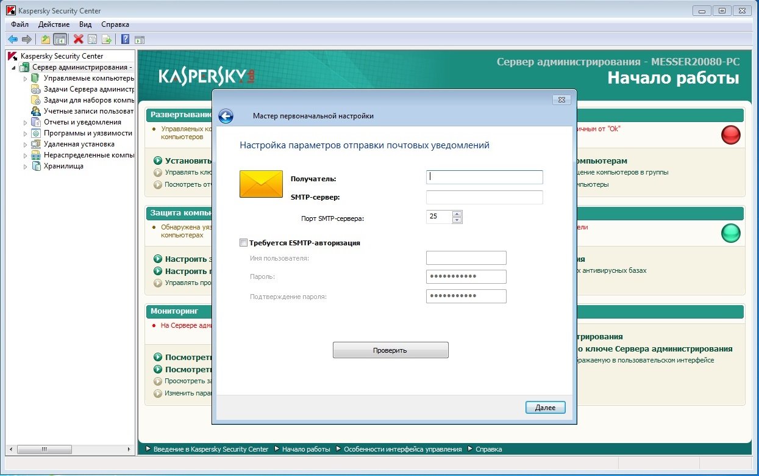759x476 pixels.
Task: Expand the Отчеты и уведомления node
Action: click(25, 122)
